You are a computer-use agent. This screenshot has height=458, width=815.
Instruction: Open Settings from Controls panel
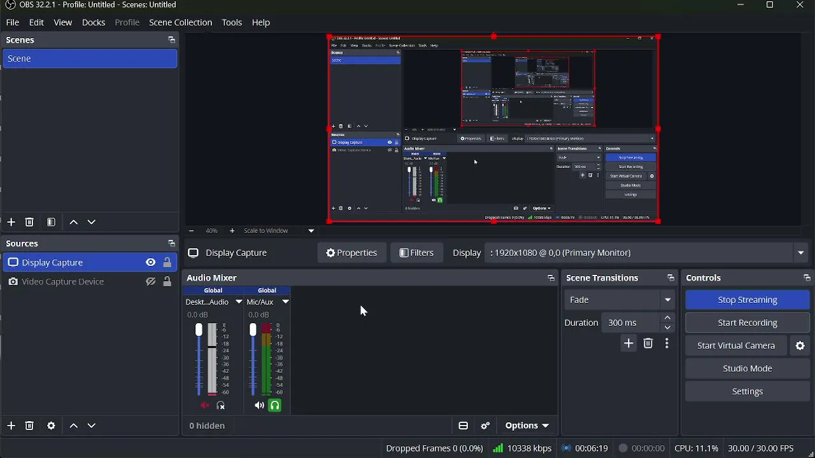point(748,391)
